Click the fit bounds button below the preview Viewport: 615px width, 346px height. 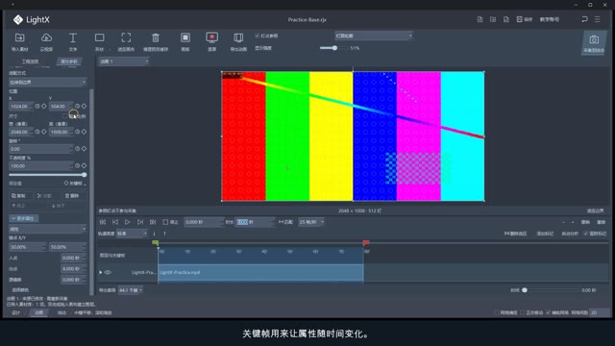pos(595,210)
